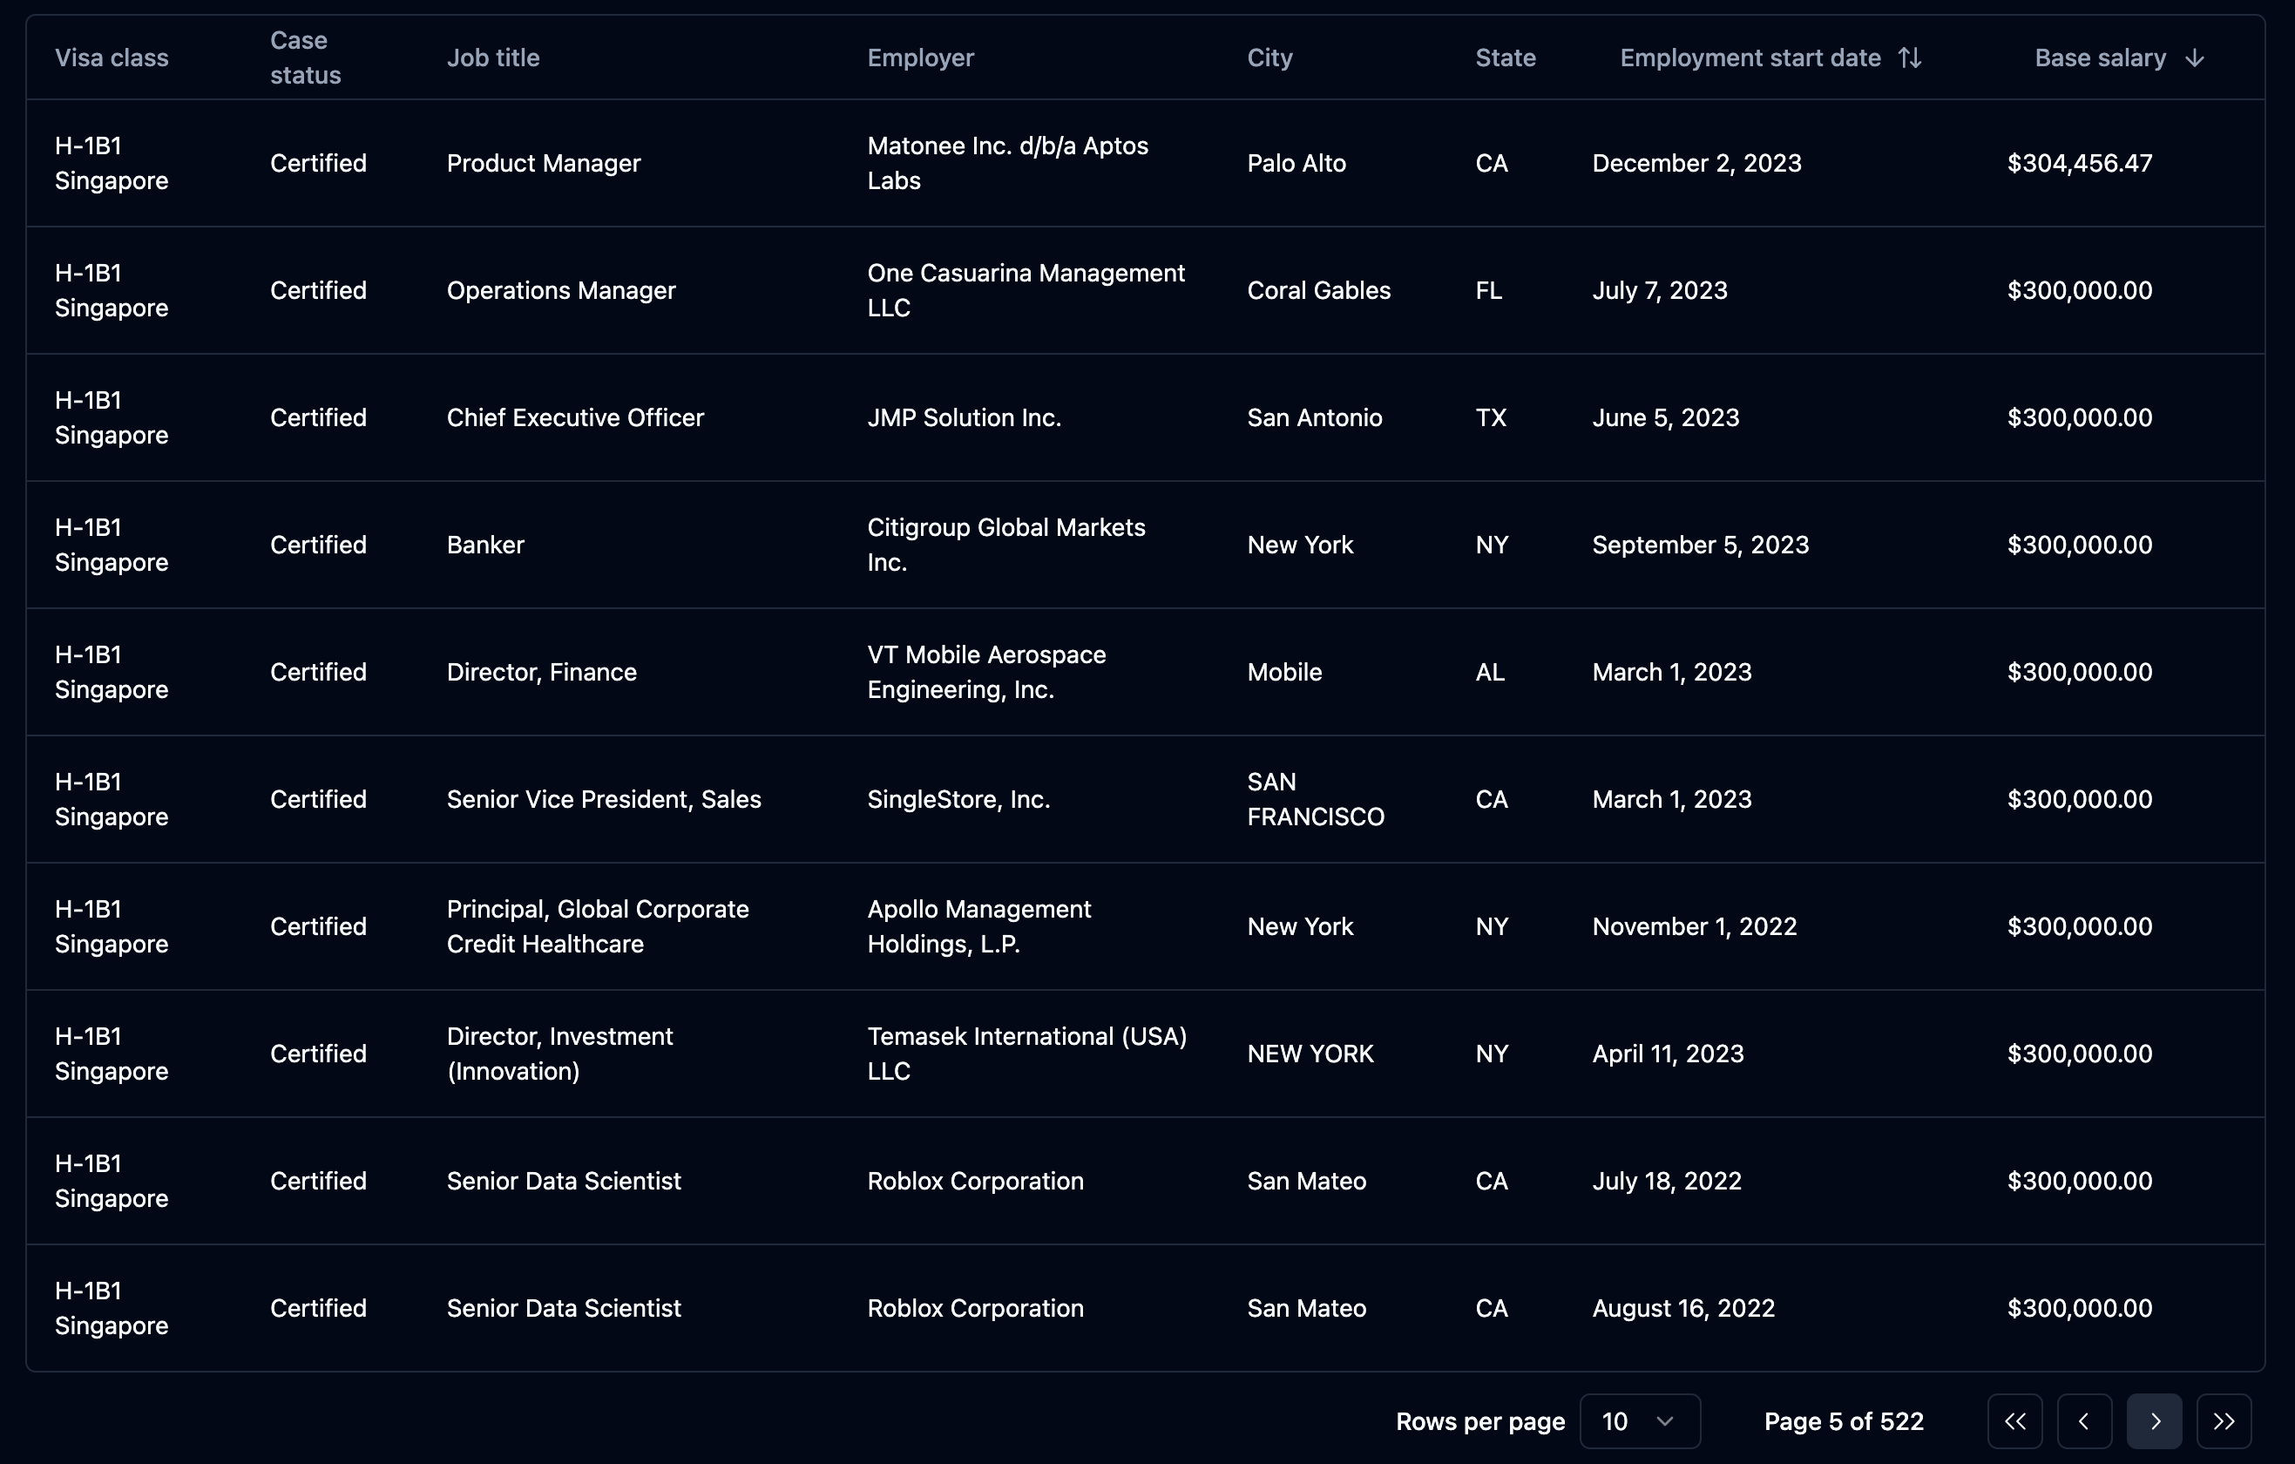Select the Director, Finance job title
This screenshot has height=1464, width=2295.
(541, 672)
